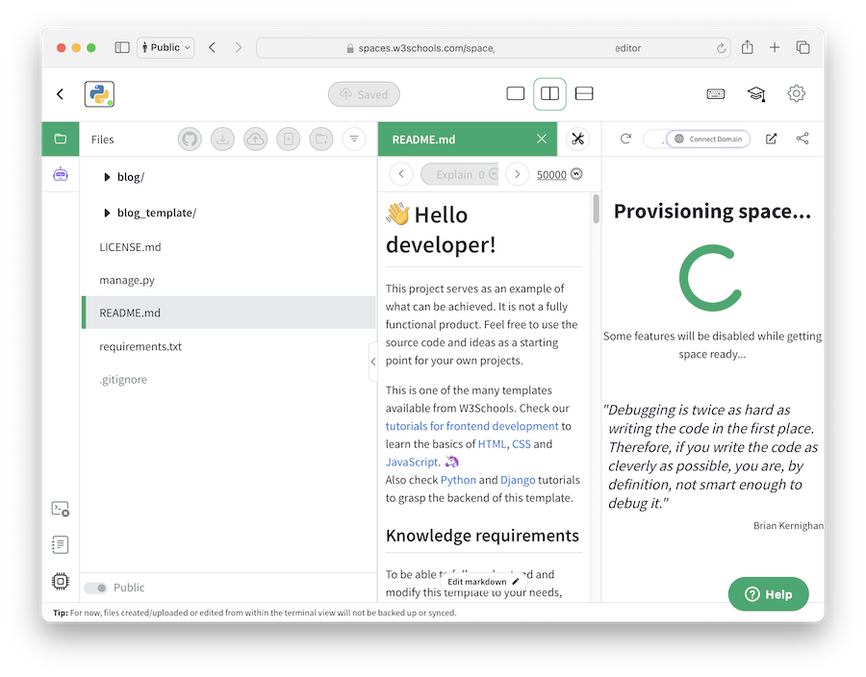Create a new folder with folder-plus icon
Image resolution: width=866 pixels, height=677 pixels.
point(321,139)
